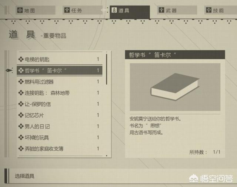
Task: Click the item icon beside 道具
Action: pyautogui.click(x=114, y=10)
